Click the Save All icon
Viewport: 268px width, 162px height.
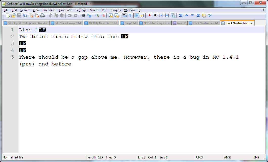pyautogui.click(x=25, y=16)
